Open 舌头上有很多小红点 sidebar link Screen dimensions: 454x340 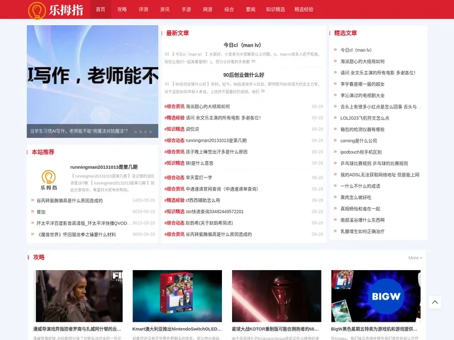click(x=380, y=106)
